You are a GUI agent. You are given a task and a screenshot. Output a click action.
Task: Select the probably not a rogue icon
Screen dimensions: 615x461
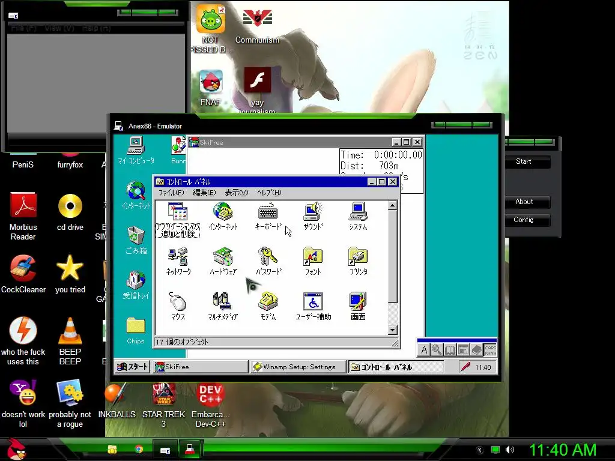point(70,404)
